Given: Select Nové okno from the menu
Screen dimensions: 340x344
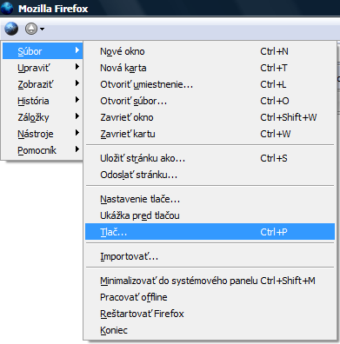Looking at the screenshot, I should tap(210, 51).
